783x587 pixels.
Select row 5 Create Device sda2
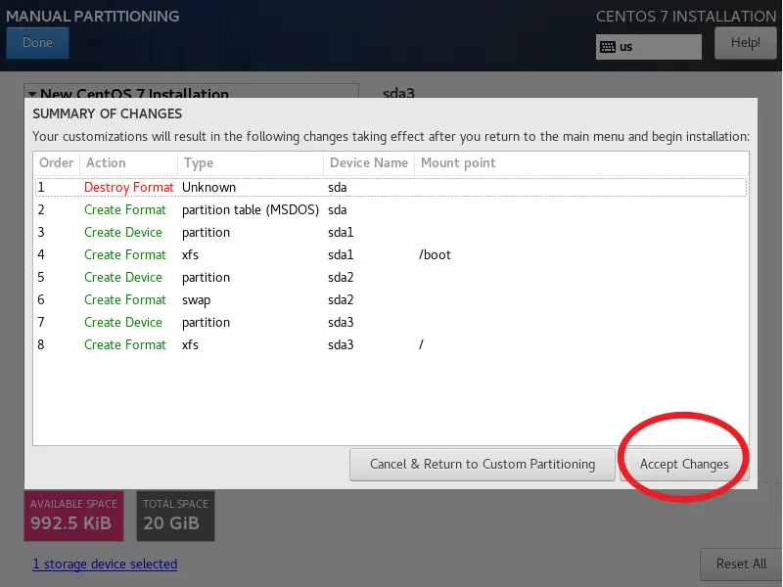pos(391,277)
